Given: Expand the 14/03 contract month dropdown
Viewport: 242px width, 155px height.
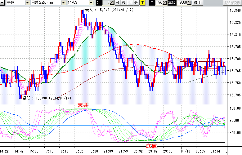Looking at the screenshot, I should point(92,3).
